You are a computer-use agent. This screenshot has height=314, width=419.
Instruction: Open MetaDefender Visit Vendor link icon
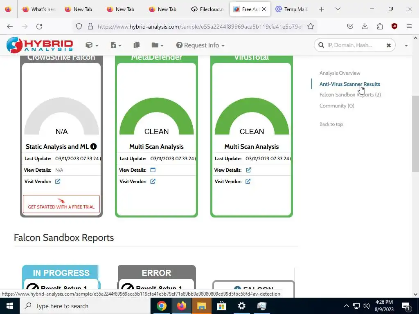click(153, 182)
